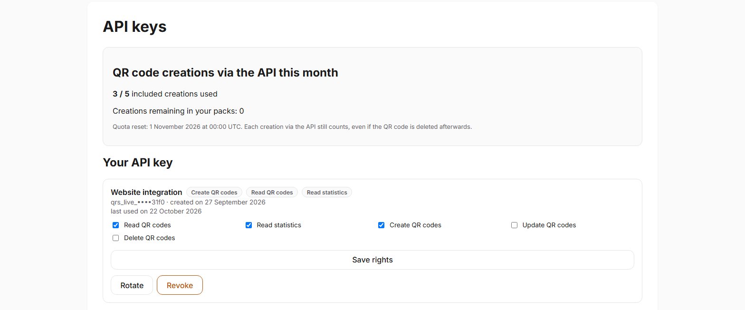Select the Website integration key name

(146, 192)
